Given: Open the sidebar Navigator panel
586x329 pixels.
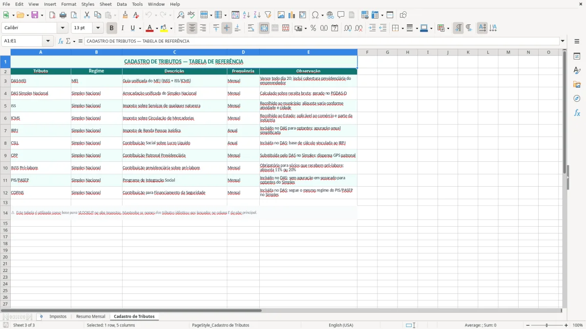Looking at the screenshot, I should [x=577, y=98].
